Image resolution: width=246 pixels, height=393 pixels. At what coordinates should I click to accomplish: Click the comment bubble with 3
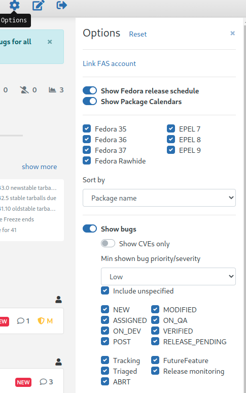pos(43,382)
